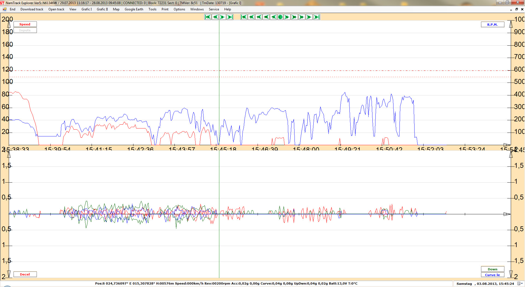Open the Grafic II menu item
This screenshot has height=287, width=525.
pos(102,9)
